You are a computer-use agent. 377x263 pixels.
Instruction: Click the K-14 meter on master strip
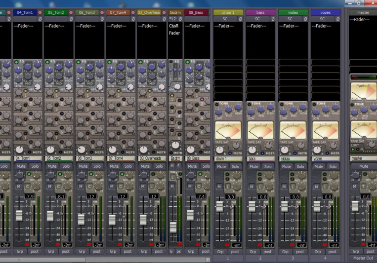(364, 91)
